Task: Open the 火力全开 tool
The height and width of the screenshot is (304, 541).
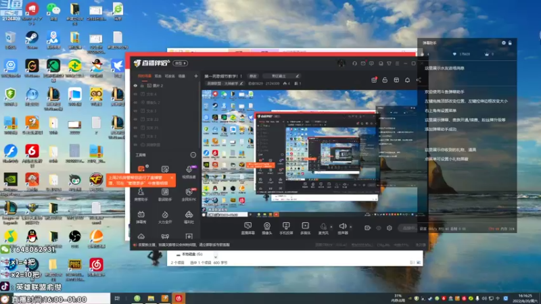Action: 165,217
